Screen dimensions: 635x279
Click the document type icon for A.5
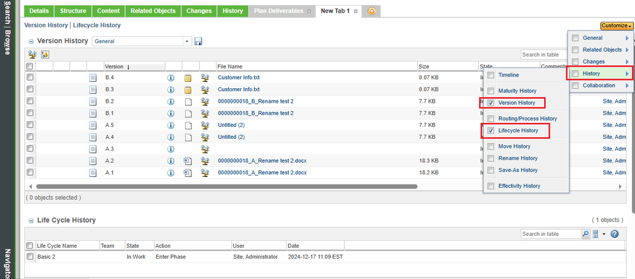(93, 125)
